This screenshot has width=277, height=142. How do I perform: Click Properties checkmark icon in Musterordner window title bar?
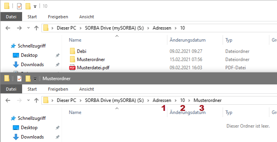click(19, 79)
